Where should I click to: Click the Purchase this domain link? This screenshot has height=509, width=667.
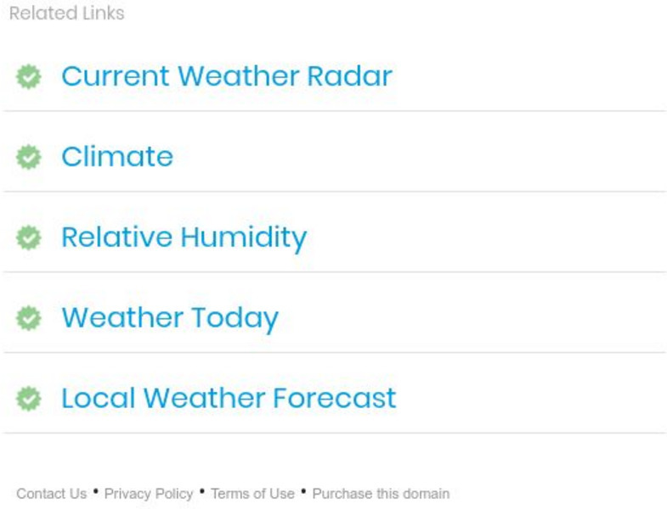click(x=381, y=494)
